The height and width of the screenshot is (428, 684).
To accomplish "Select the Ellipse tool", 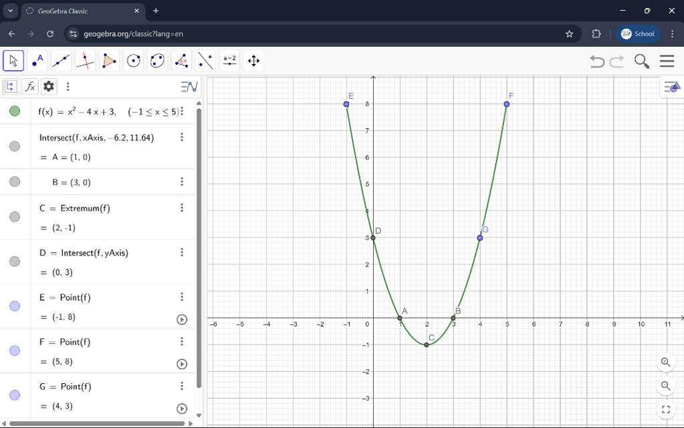I will pyautogui.click(x=157, y=62).
